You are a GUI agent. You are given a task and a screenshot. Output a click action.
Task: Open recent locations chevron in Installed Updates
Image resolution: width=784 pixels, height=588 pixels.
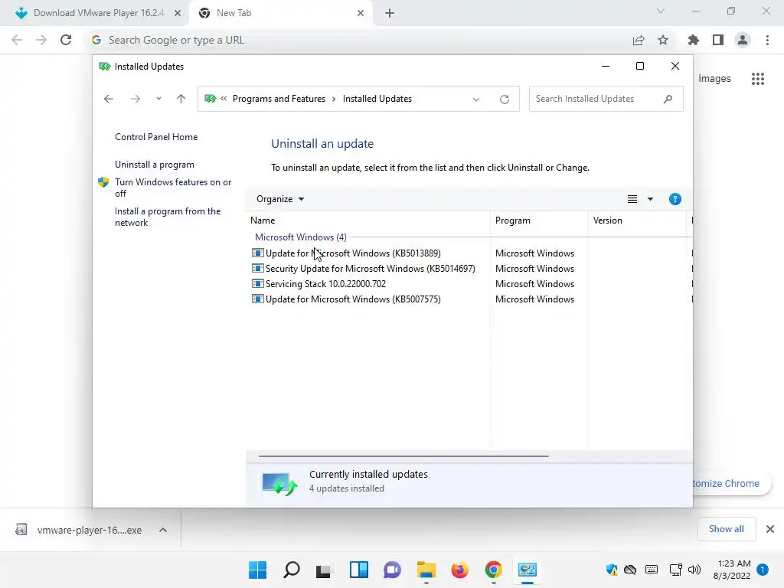[158, 99]
